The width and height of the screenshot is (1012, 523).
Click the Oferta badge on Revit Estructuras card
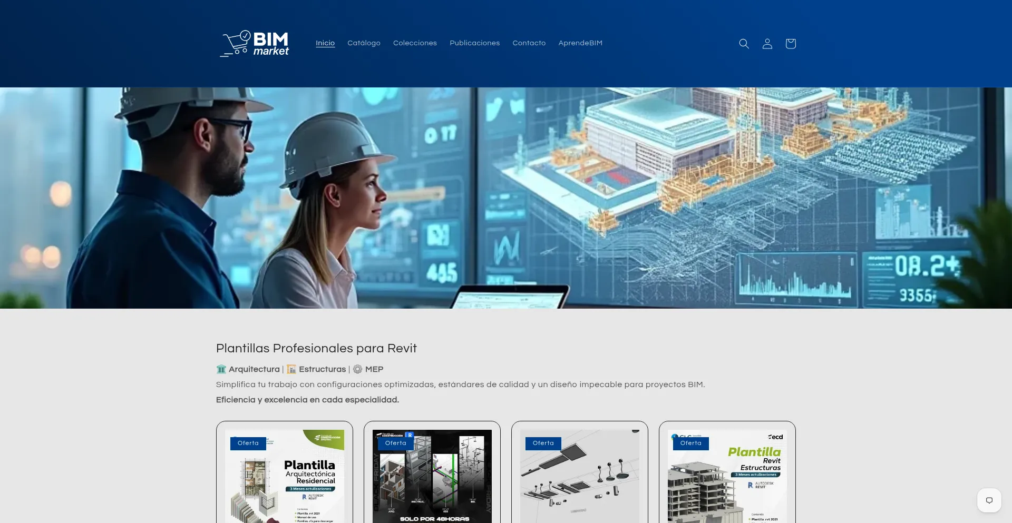691,443
